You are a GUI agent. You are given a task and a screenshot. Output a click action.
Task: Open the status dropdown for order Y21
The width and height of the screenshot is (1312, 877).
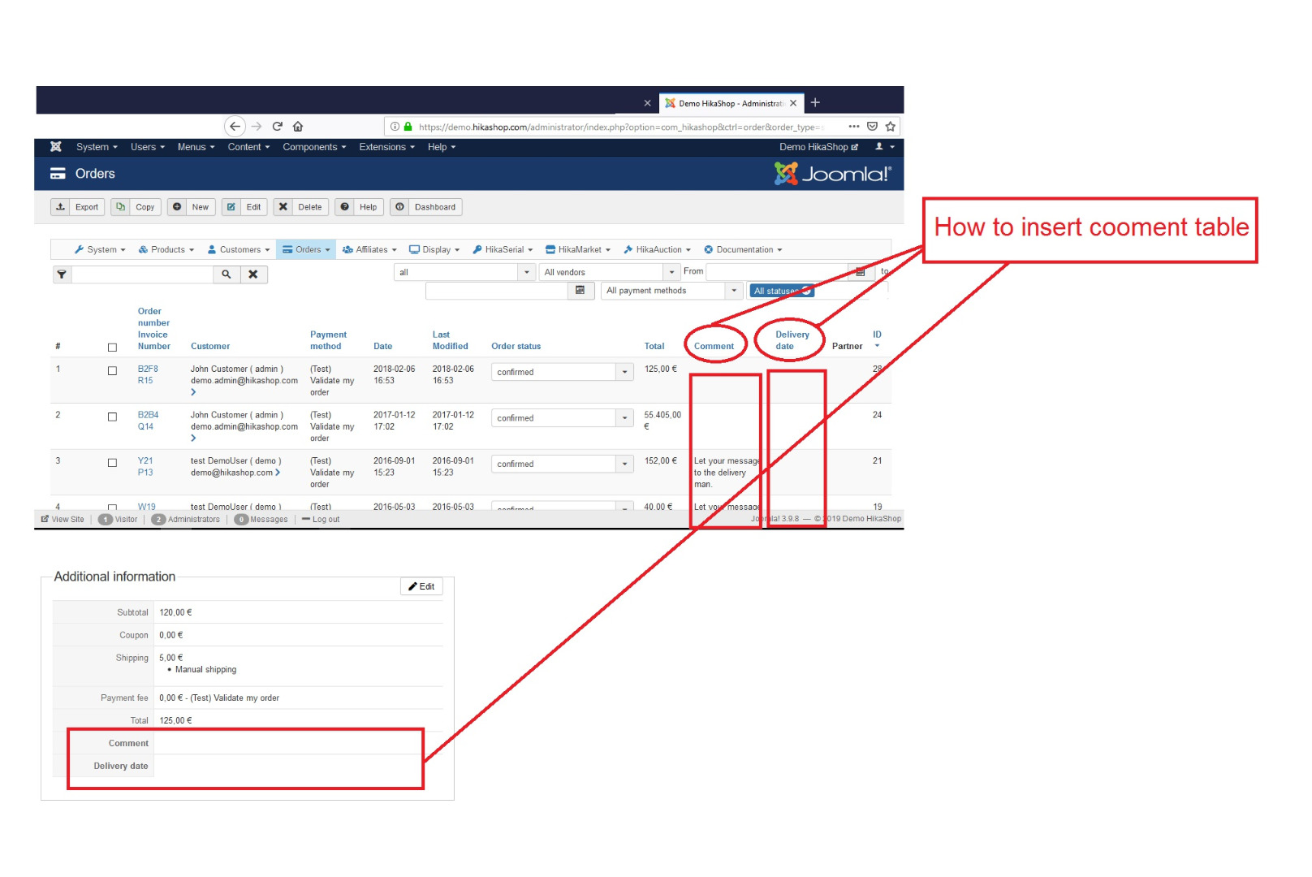pyautogui.click(x=562, y=464)
